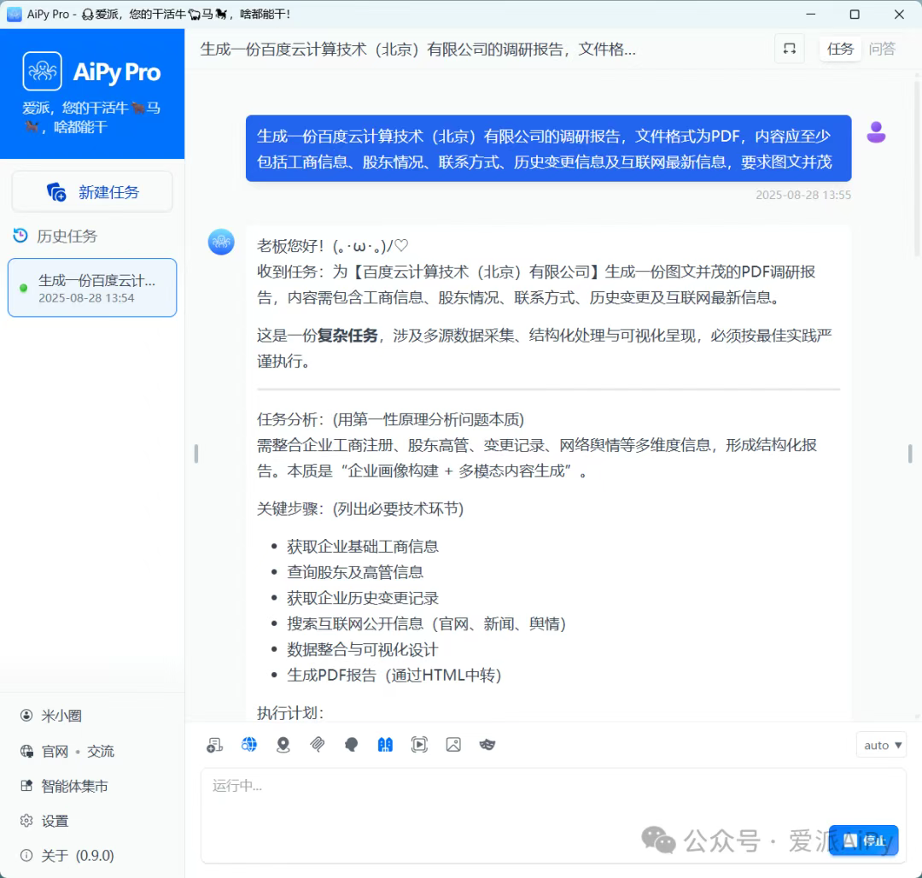Viewport: 922px width, 878px height.
Task: Toggle the globe web search icon
Action: point(248,745)
